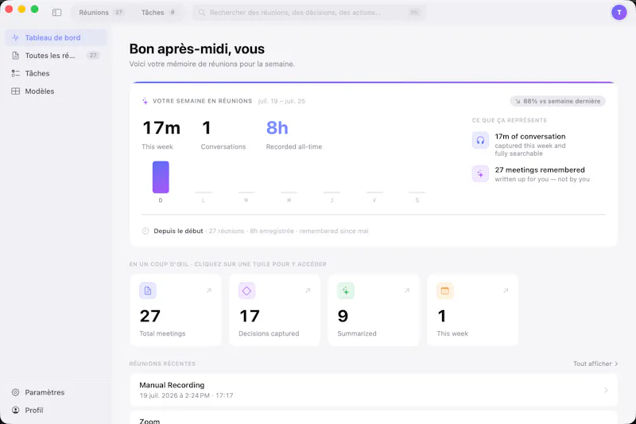This screenshot has height=424, width=636.
Task: Click the chevron on Manual Recording row
Action: pyautogui.click(x=606, y=390)
